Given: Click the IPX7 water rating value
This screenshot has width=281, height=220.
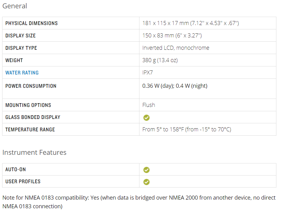Looking at the screenshot, I should click(147, 73).
